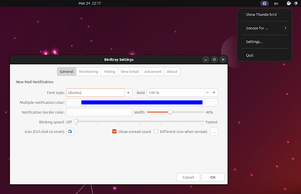Click the unread icon browse '...' button
Image resolution: width=301 pixels, height=194 pixels.
pyautogui.click(x=214, y=132)
